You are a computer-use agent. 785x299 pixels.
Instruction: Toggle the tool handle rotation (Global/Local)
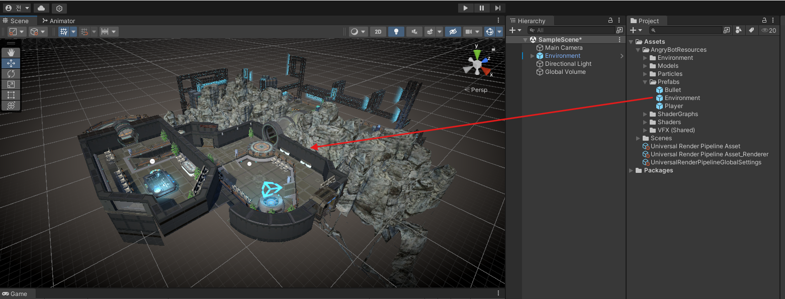click(x=38, y=32)
